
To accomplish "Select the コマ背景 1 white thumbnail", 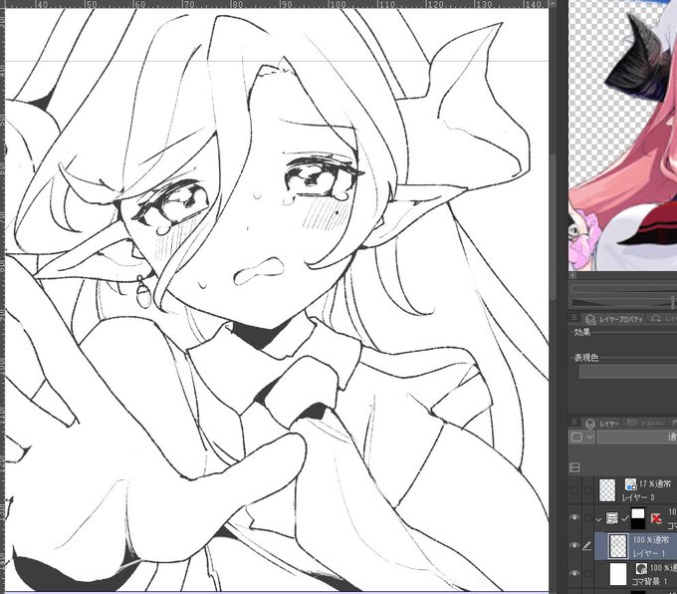I will [618, 574].
